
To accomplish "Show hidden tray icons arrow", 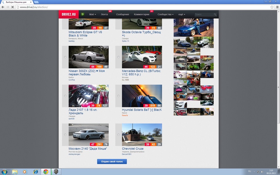I will coord(254,172).
